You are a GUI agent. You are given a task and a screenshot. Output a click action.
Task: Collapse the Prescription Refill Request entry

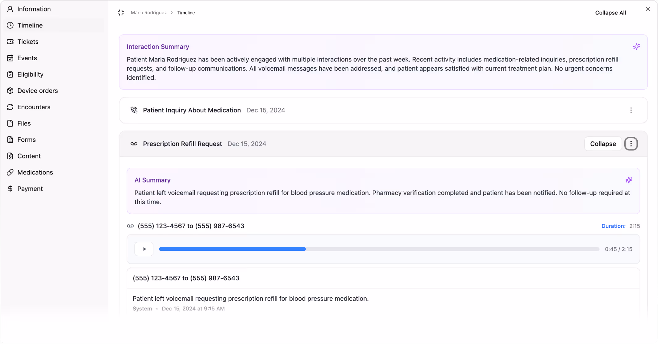(x=603, y=144)
